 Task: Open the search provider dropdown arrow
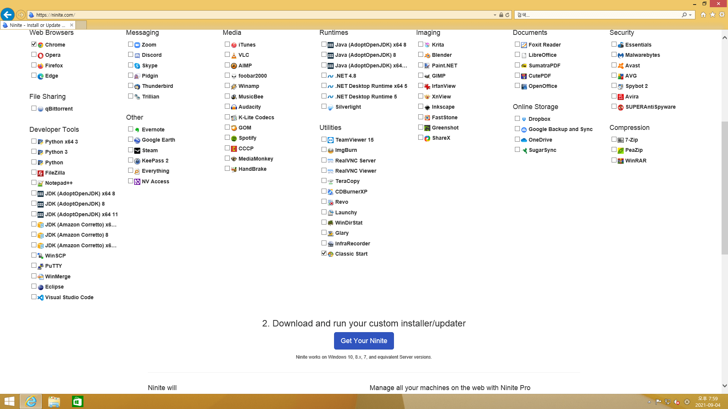pyautogui.click(x=690, y=15)
